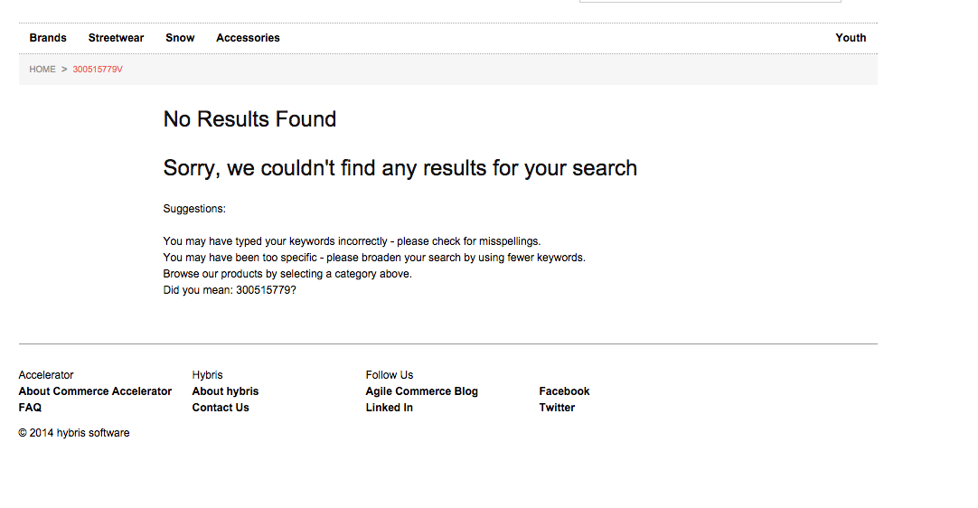978x508 pixels.
Task: Click the search input field at top
Action: [x=710, y=1]
